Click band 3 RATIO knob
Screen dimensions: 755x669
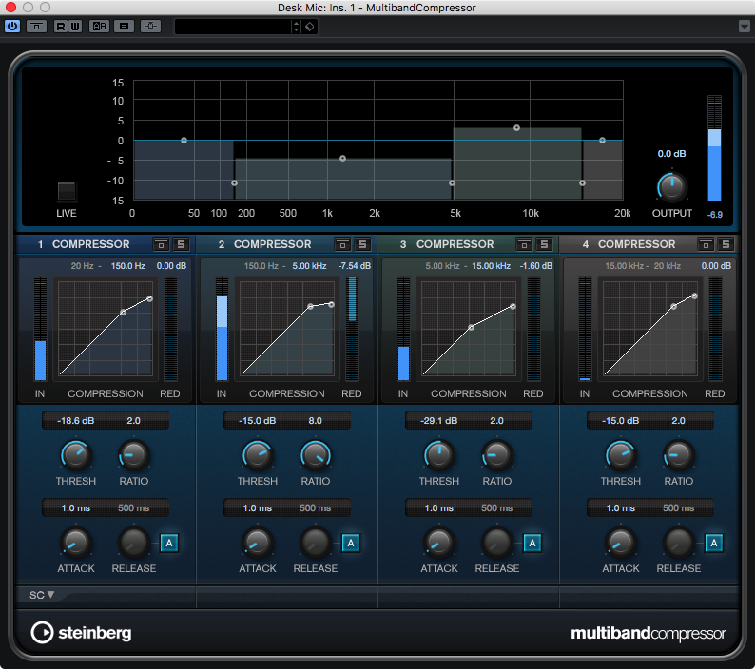[x=497, y=455]
